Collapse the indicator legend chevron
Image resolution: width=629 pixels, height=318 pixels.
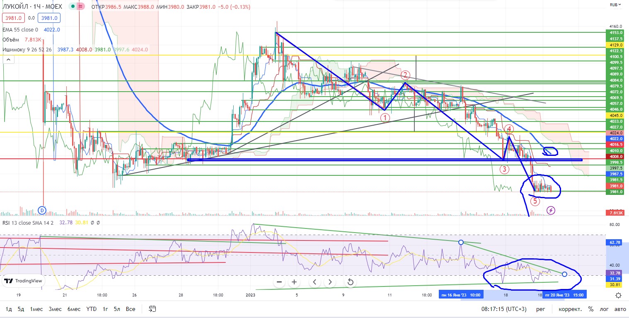[x=8, y=60]
